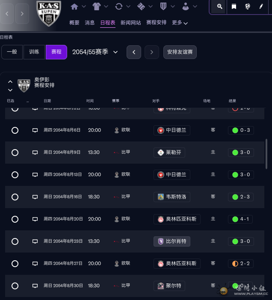The image size is (272, 300).
Task: Click the club shield icon in navigation
Action: [163, 6]
